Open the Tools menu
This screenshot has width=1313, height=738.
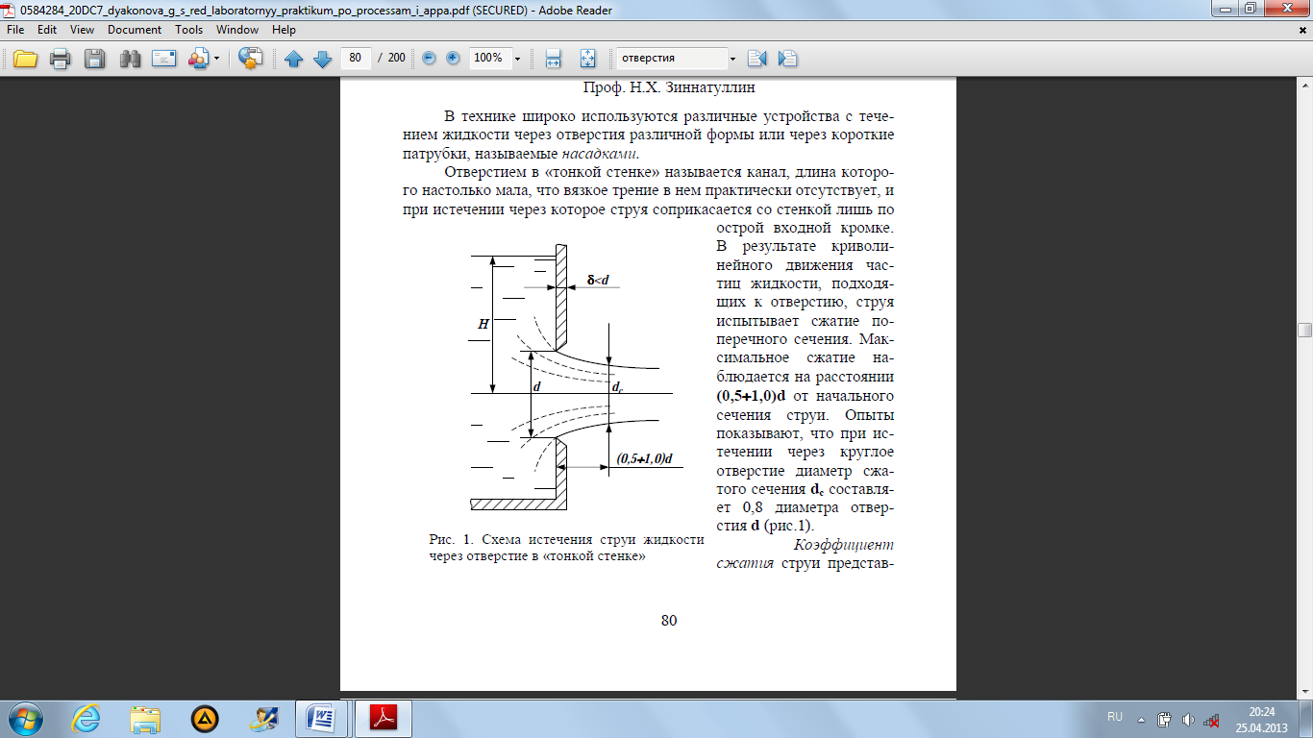click(188, 30)
